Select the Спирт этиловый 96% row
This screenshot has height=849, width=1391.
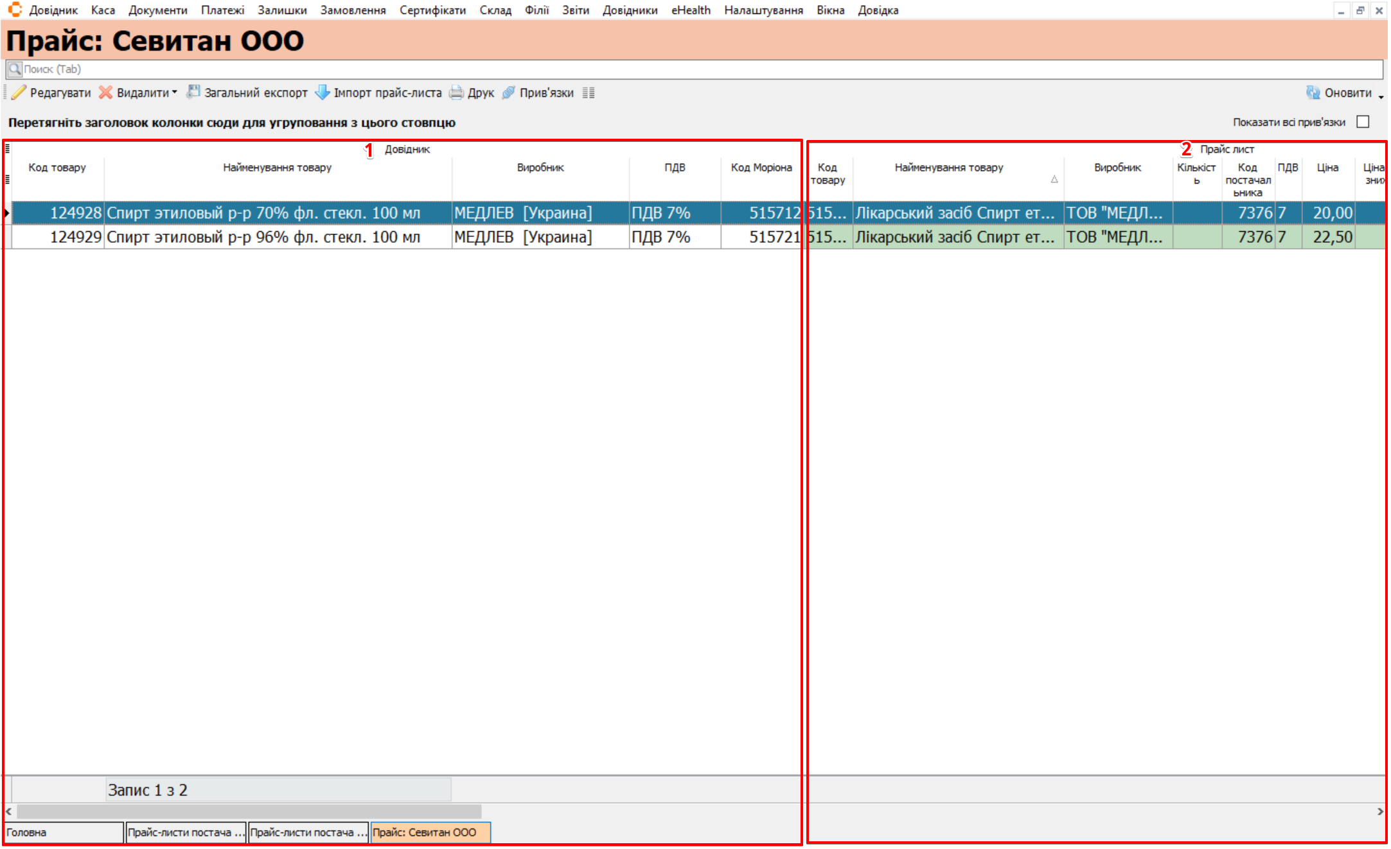click(x=263, y=237)
